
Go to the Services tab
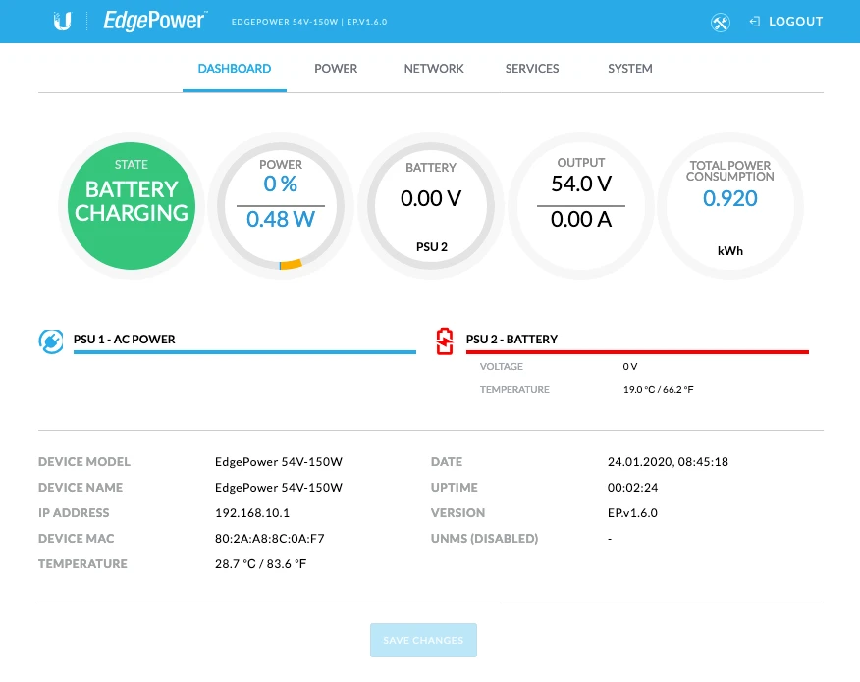point(532,69)
